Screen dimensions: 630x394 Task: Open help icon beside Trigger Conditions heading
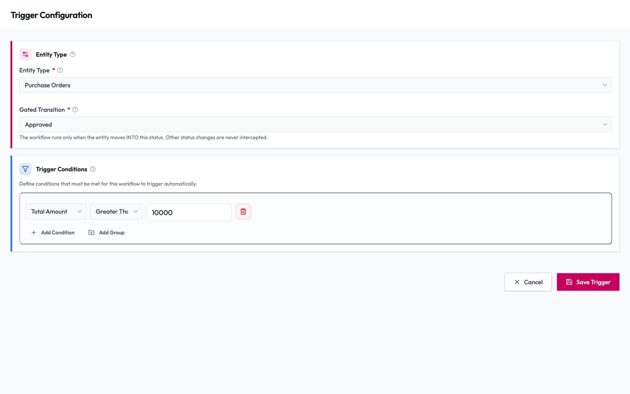(93, 169)
